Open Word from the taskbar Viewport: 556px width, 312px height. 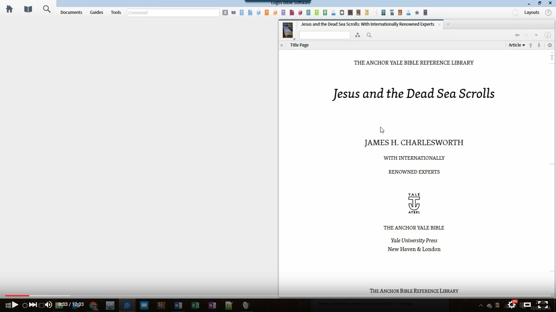(178, 305)
